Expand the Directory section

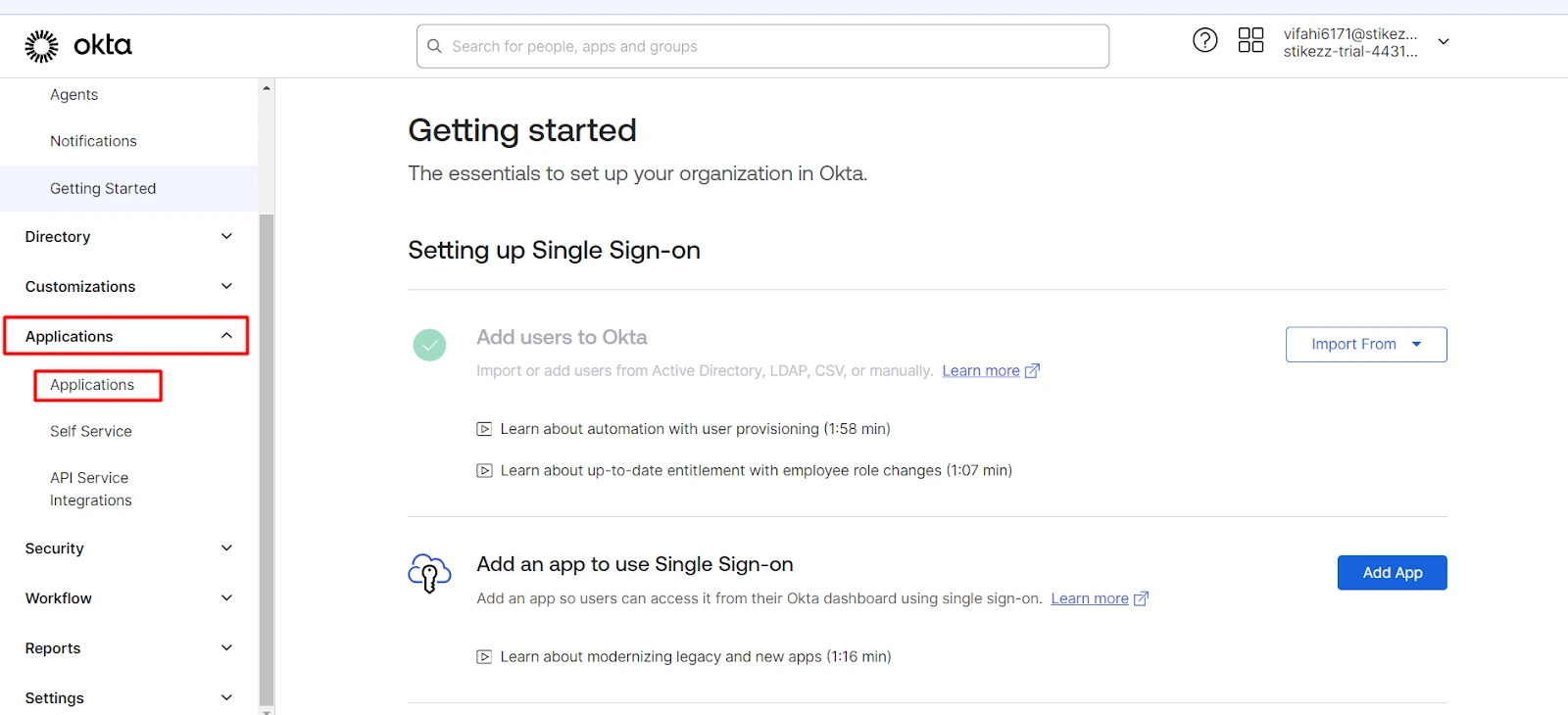click(226, 236)
